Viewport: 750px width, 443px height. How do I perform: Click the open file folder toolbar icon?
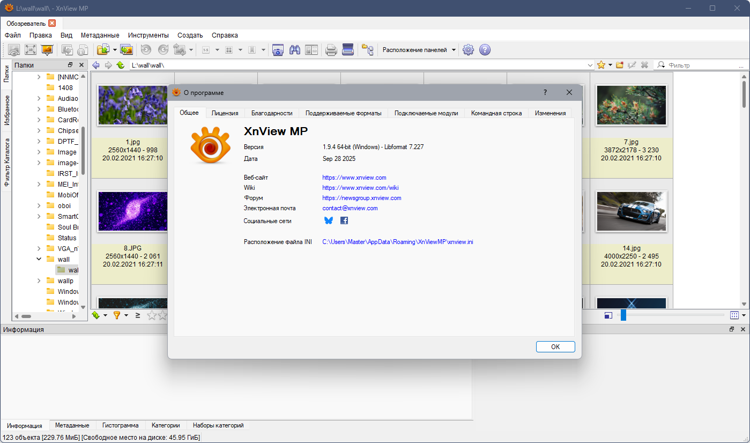point(103,50)
